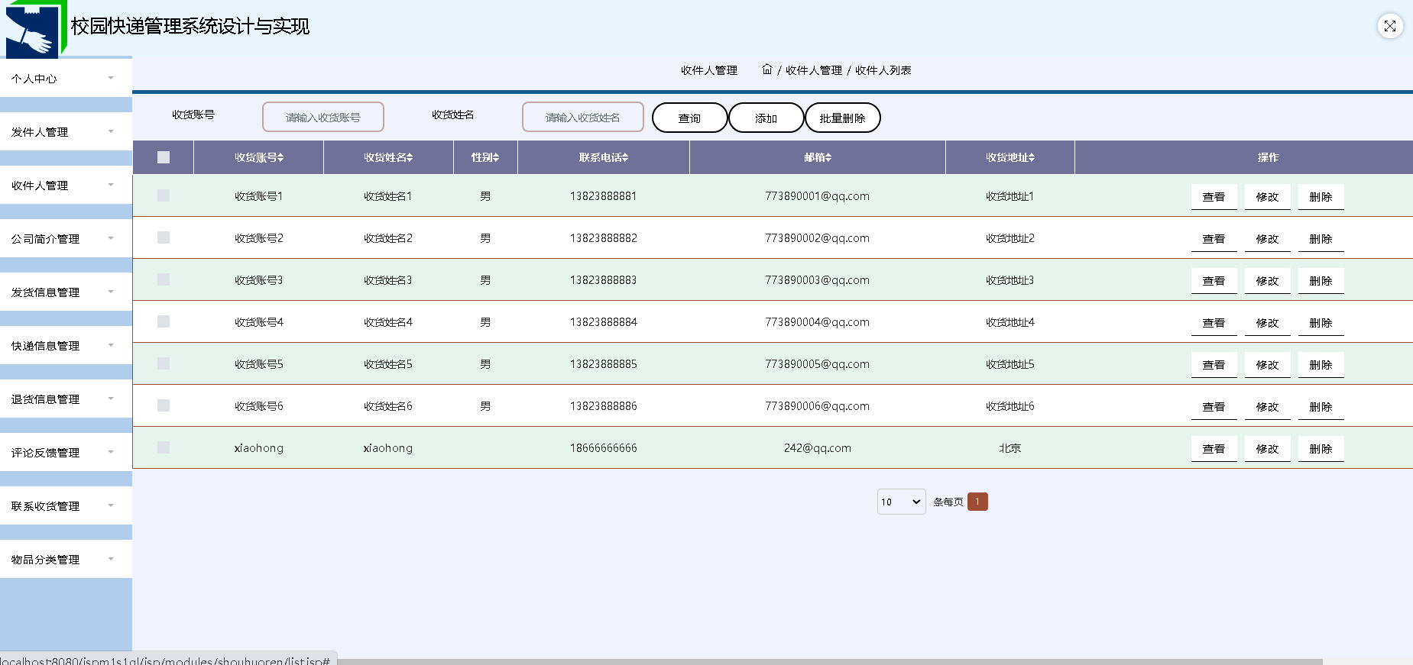Open the 联系收货管理 menu item
This screenshot has width=1413, height=665.
(66, 505)
